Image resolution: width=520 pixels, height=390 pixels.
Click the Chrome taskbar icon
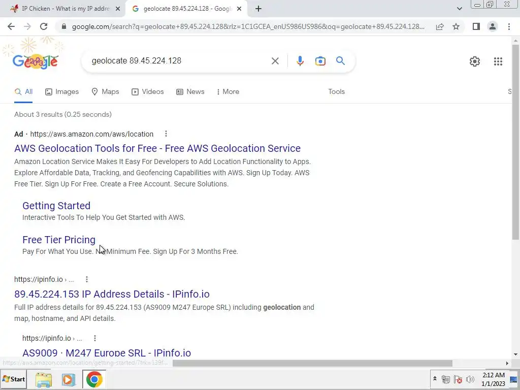tap(94, 379)
